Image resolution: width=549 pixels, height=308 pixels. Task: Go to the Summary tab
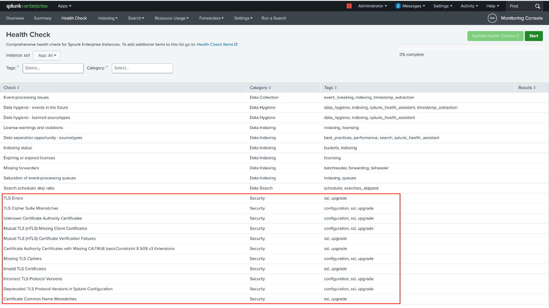(x=43, y=18)
